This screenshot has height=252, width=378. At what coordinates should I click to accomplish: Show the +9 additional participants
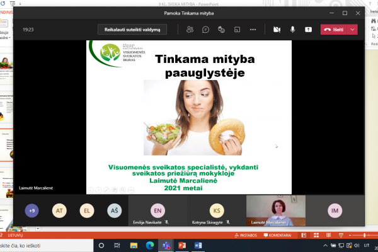pyautogui.click(x=32, y=210)
